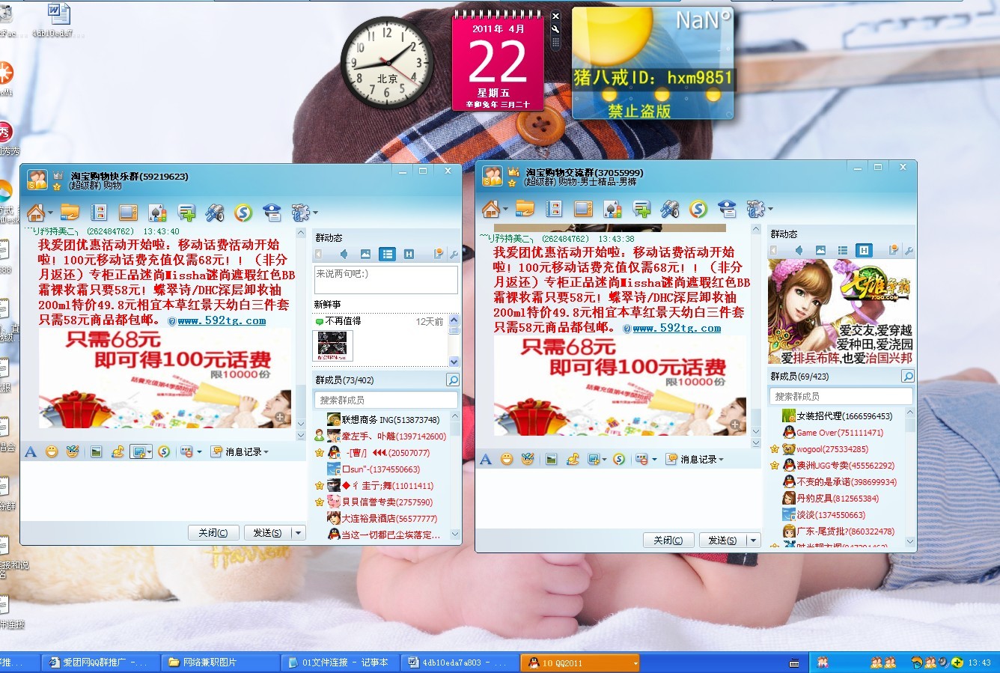Click the send picture icon in 淘宝购物快乐群 input bar
The height and width of the screenshot is (673, 1000).
[x=97, y=451]
